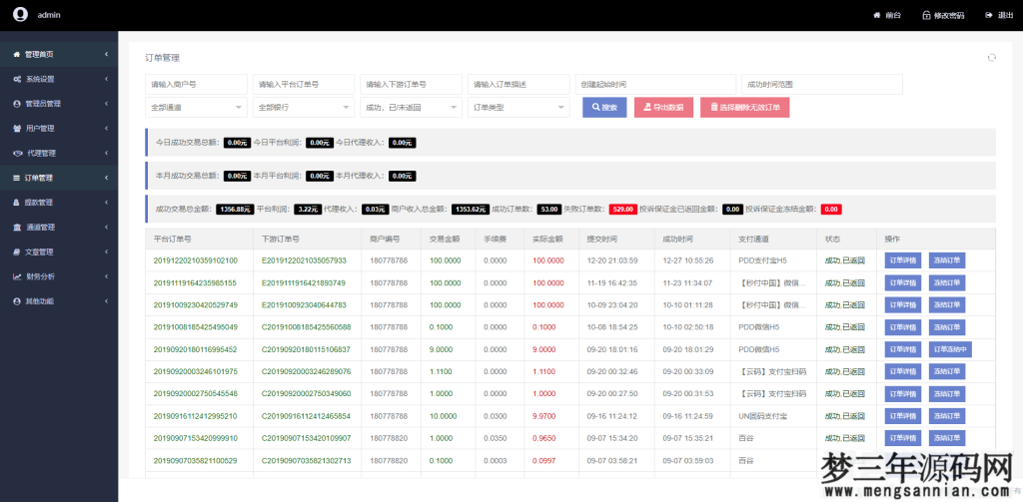
Task: Click the admin avatar icon
Action: coord(20,14)
